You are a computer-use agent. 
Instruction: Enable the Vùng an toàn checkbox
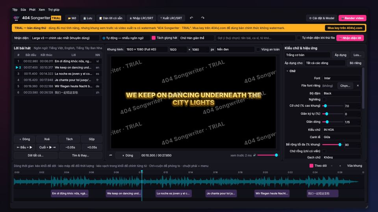pos(258,49)
